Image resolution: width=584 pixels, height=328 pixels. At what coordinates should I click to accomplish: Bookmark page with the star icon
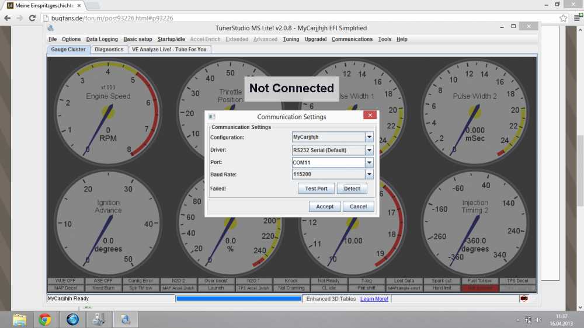pyautogui.click(x=563, y=18)
